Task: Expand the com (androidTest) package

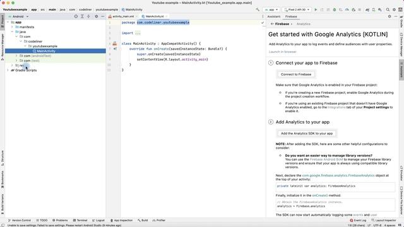Action: [x=16, y=55]
